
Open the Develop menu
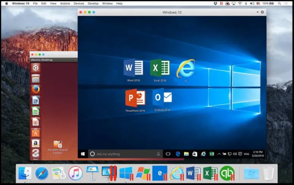(x=93, y=3)
